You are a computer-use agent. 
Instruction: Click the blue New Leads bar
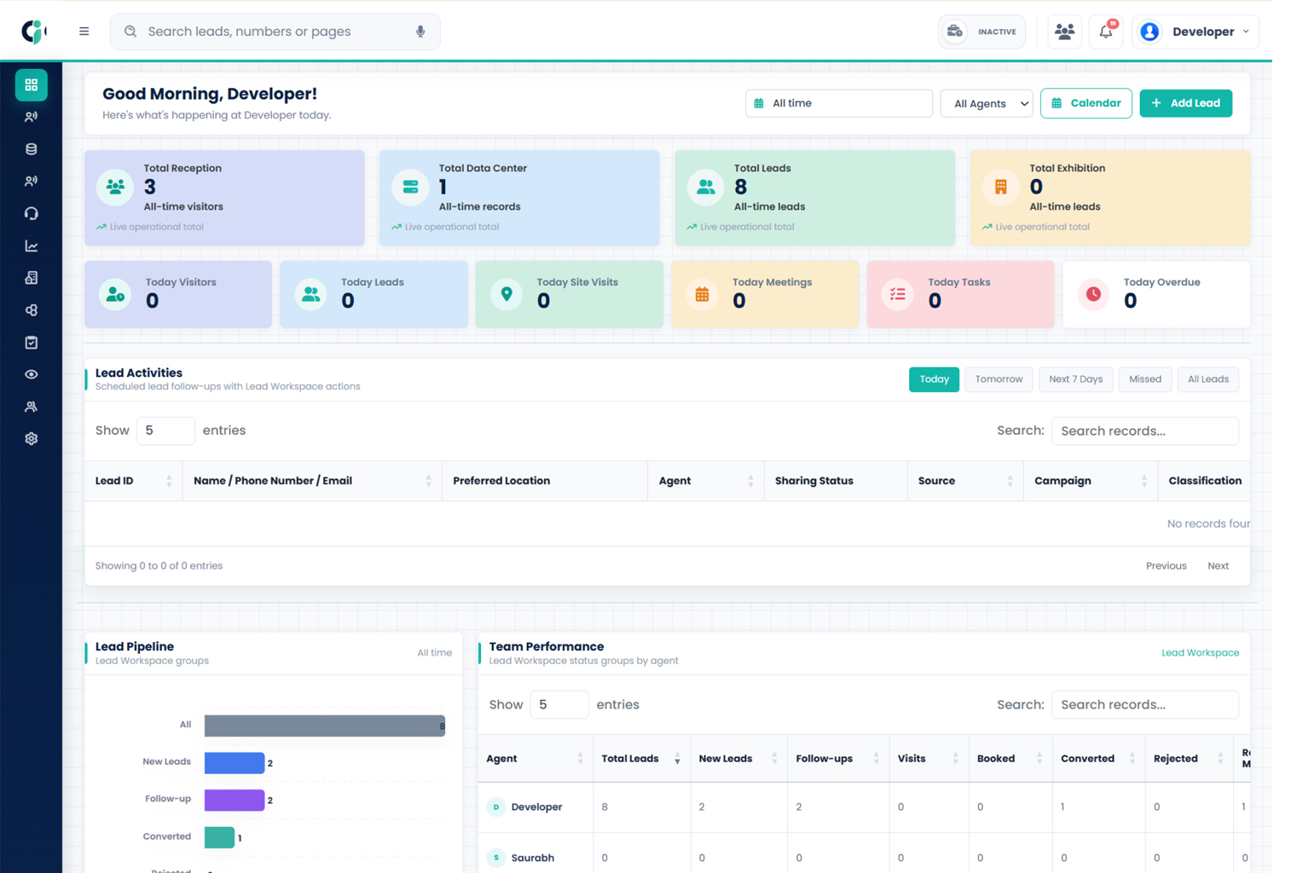[x=234, y=763]
